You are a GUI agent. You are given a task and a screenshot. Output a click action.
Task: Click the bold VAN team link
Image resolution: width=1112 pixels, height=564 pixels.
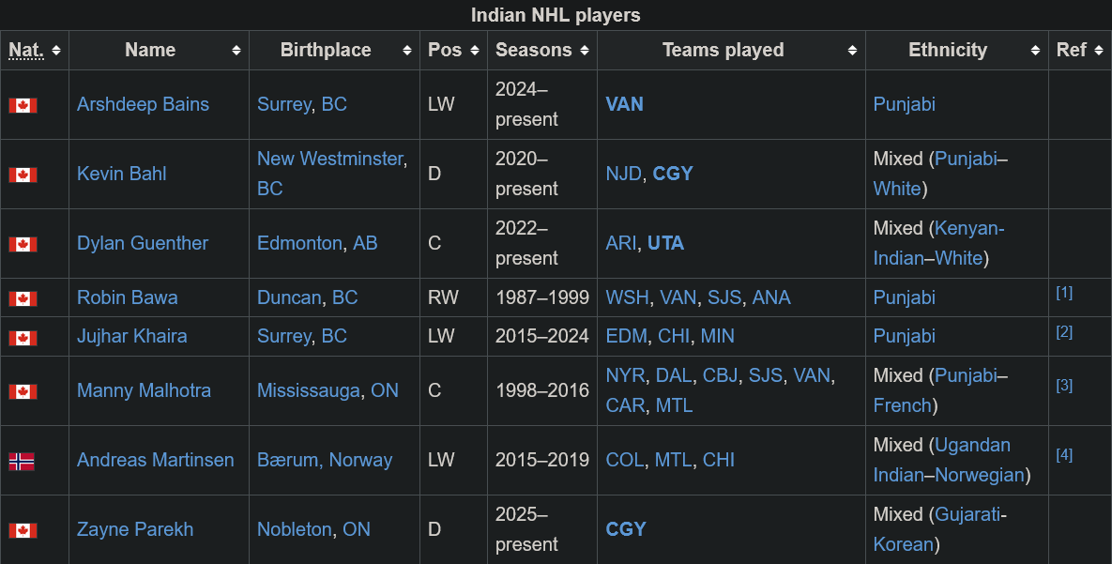pos(624,104)
